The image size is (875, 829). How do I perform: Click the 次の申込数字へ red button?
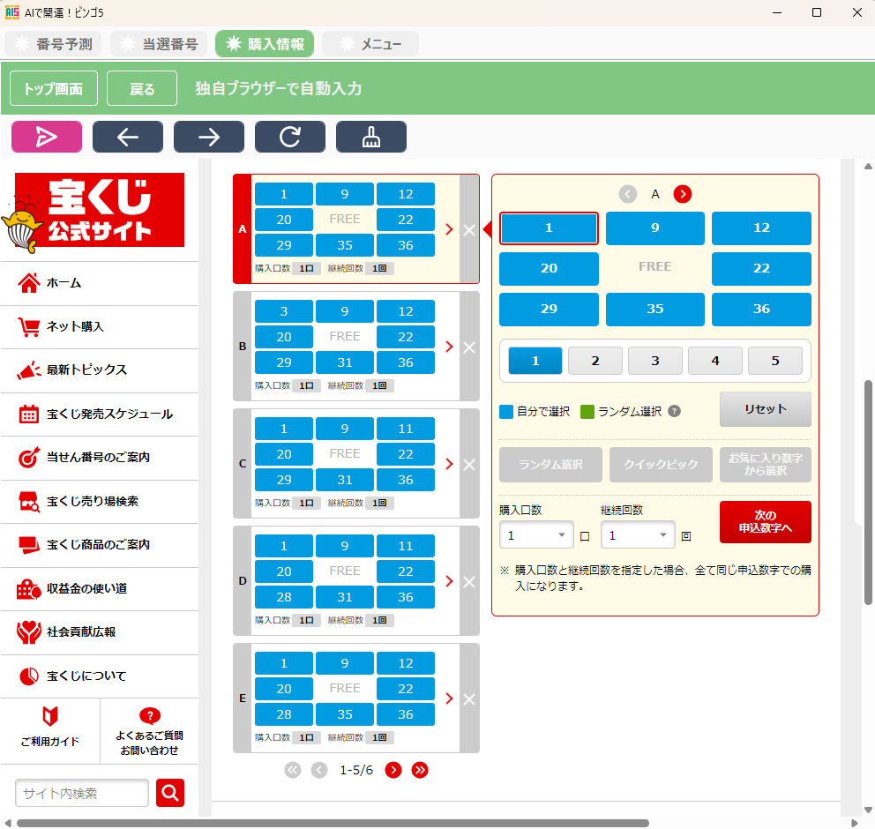[766, 521]
